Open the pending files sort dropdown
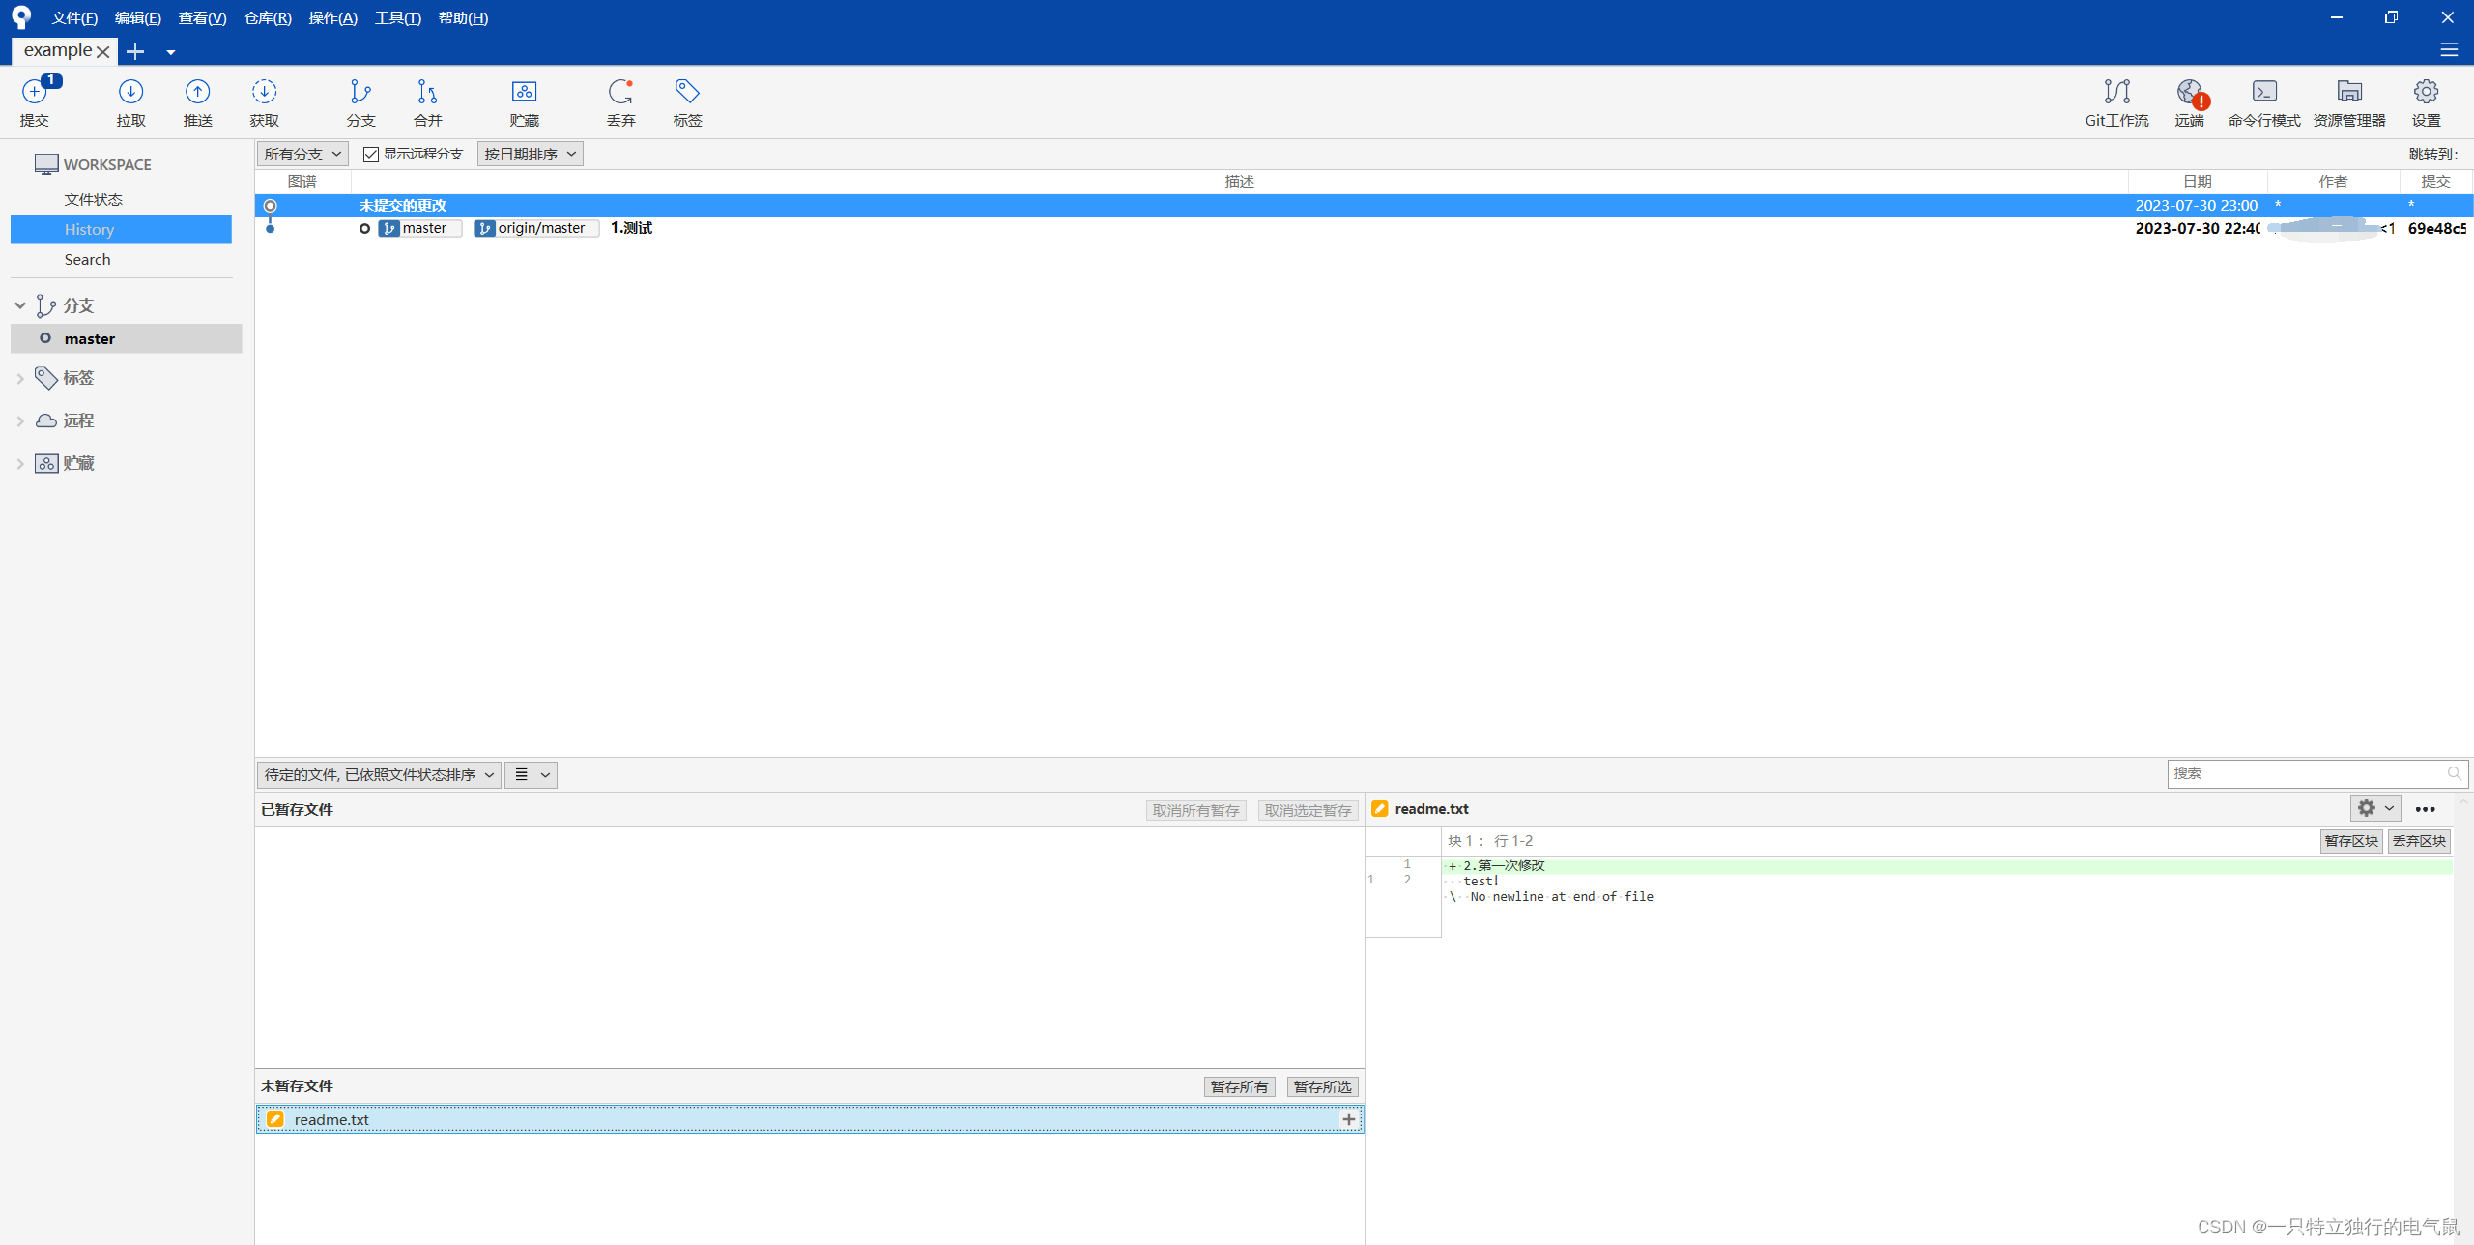Screen dimensions: 2474x1245 click(379, 774)
